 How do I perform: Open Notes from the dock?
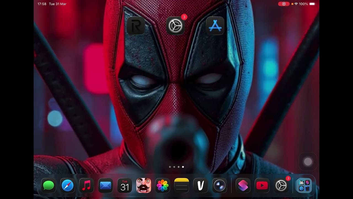coord(182,185)
